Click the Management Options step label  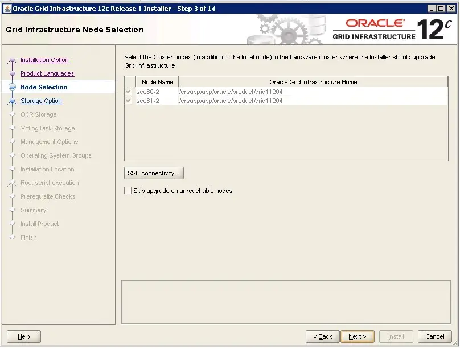click(x=50, y=142)
